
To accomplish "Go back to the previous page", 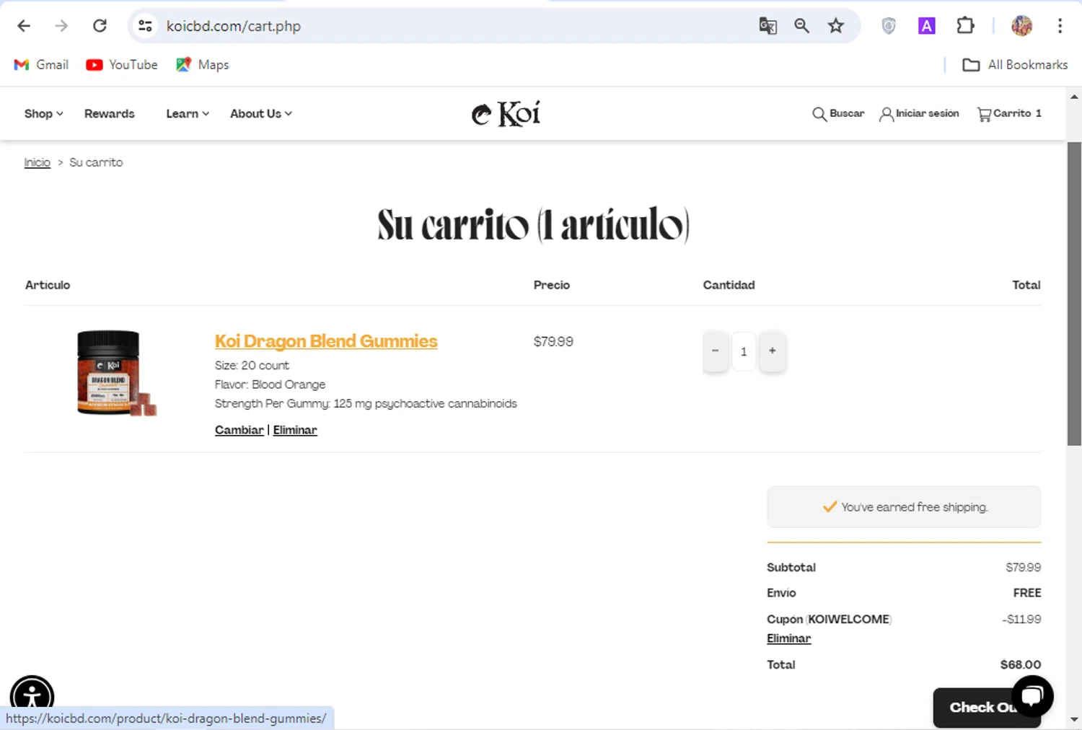I will [24, 26].
